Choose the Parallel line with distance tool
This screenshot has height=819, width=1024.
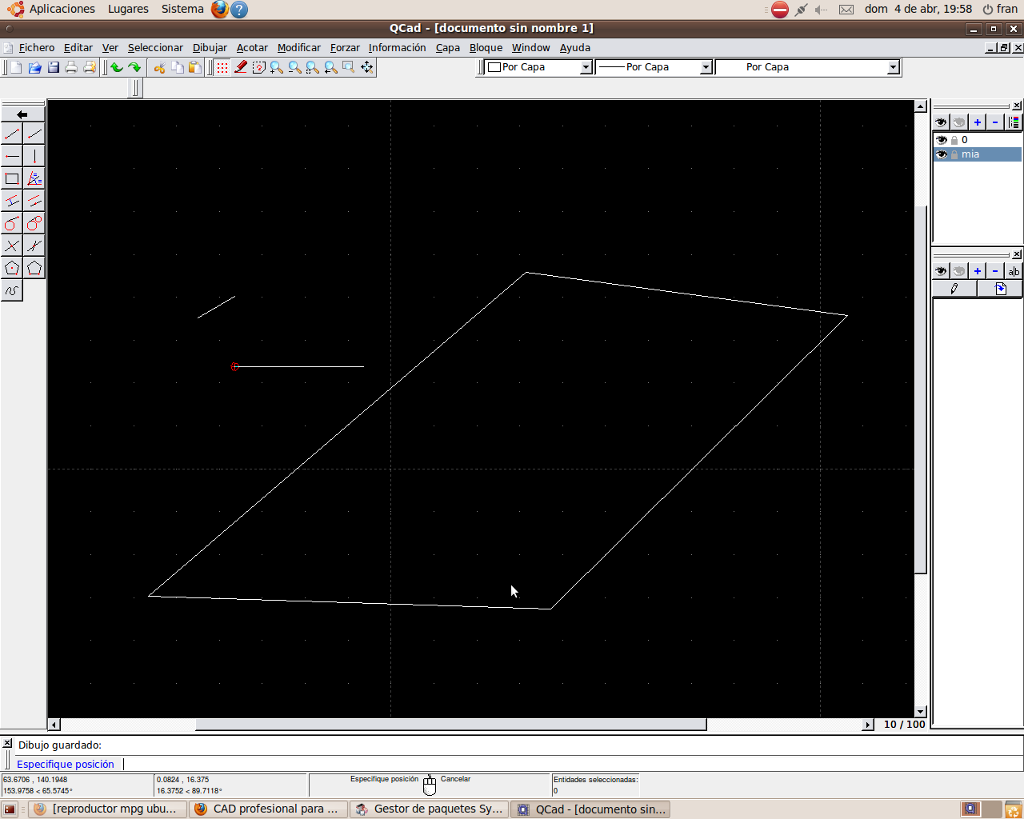[12, 201]
